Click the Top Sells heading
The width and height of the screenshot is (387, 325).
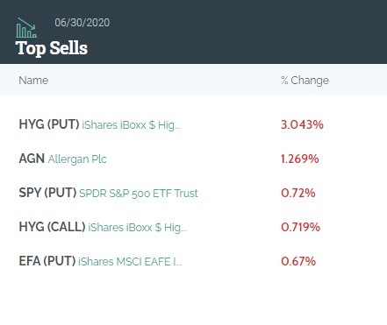click(x=52, y=48)
